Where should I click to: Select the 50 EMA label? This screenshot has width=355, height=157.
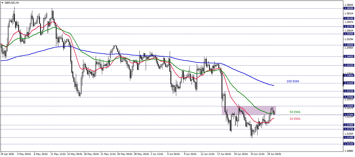tap(295, 112)
